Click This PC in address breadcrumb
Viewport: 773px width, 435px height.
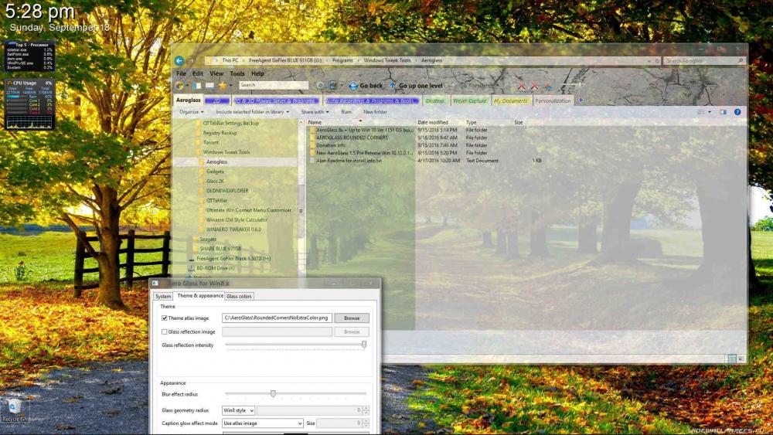click(230, 60)
